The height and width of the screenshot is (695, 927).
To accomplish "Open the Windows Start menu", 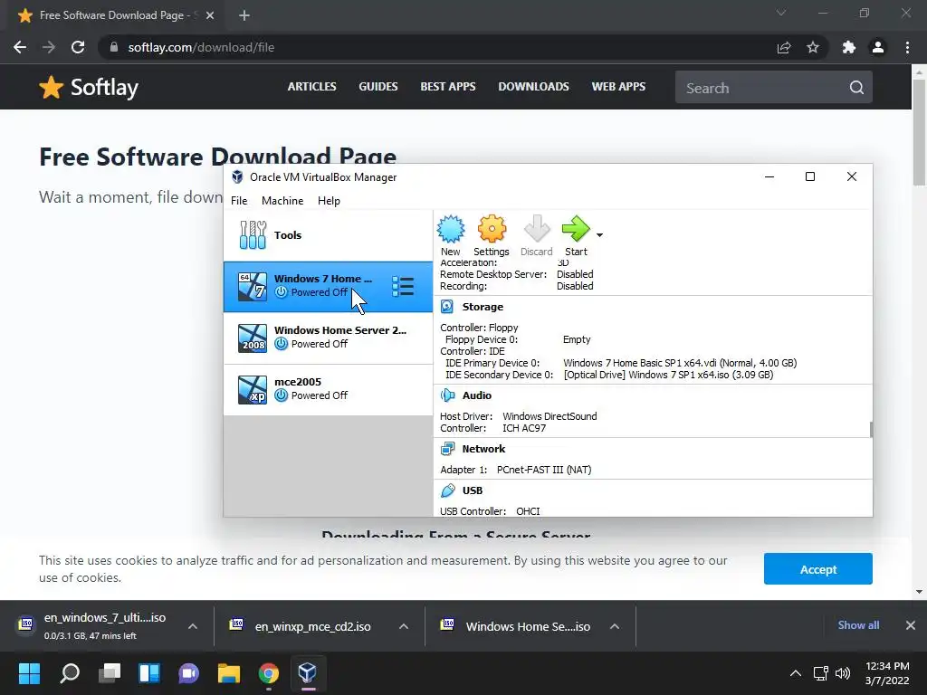I will coord(29,672).
